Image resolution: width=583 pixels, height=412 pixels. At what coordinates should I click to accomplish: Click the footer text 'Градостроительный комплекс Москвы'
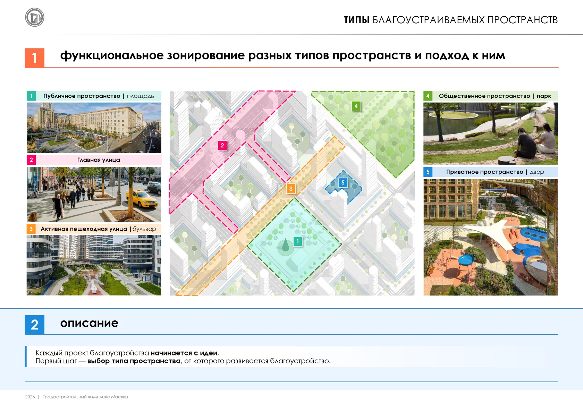click(x=85, y=397)
